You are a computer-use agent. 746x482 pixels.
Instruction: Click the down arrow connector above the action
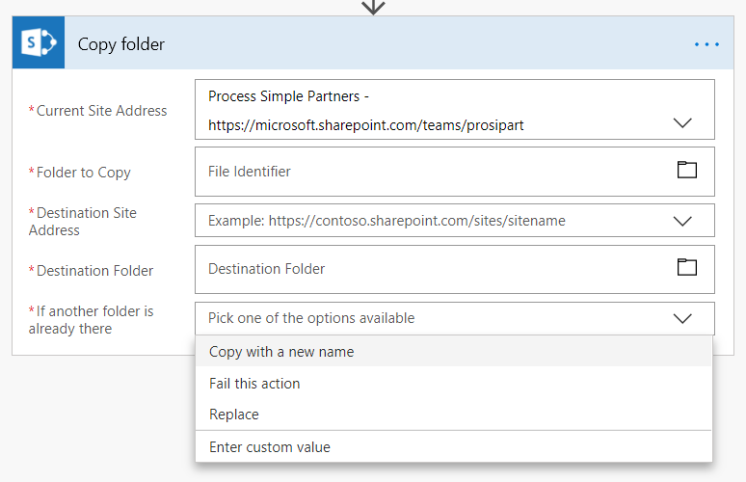tap(373, 7)
